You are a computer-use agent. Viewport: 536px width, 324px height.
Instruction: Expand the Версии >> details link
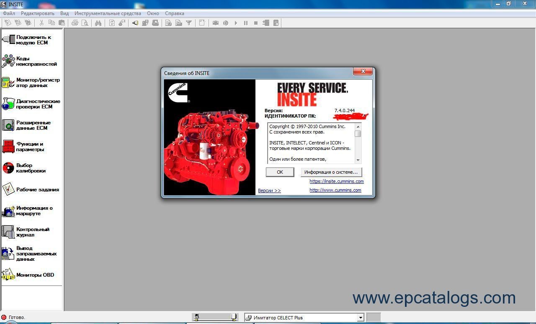tap(269, 190)
